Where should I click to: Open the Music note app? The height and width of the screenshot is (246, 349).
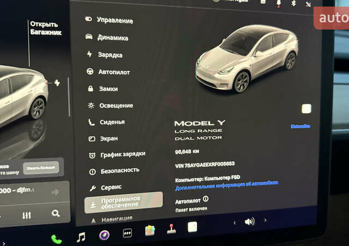pyautogui.click(x=81, y=237)
